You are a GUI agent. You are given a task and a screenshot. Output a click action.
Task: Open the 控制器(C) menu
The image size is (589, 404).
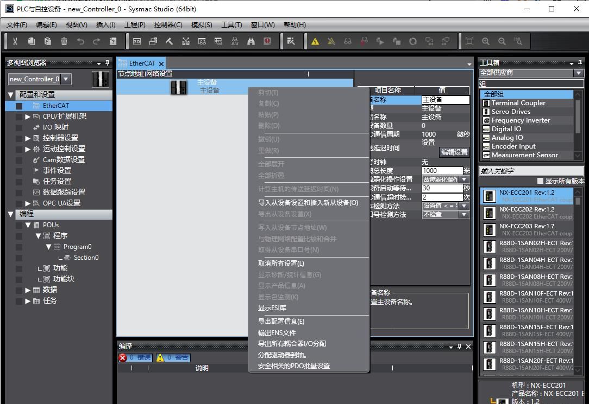[168, 24]
